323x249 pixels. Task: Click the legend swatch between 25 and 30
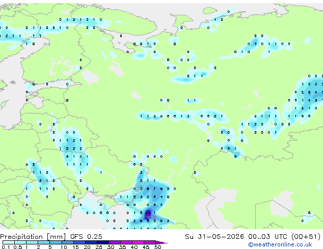pos(102,242)
